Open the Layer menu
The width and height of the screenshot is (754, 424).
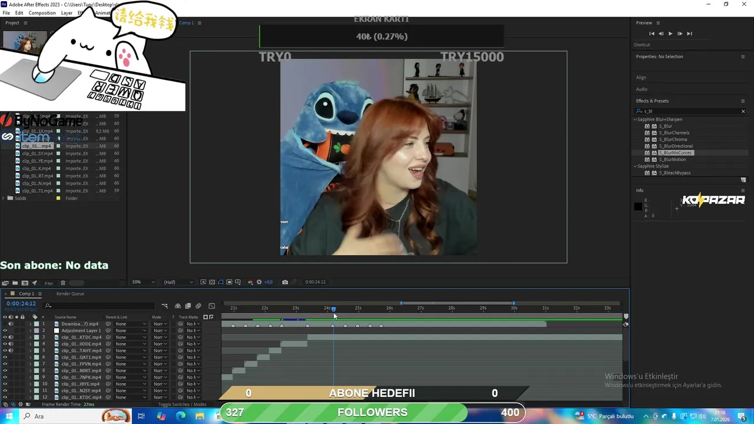67,13
